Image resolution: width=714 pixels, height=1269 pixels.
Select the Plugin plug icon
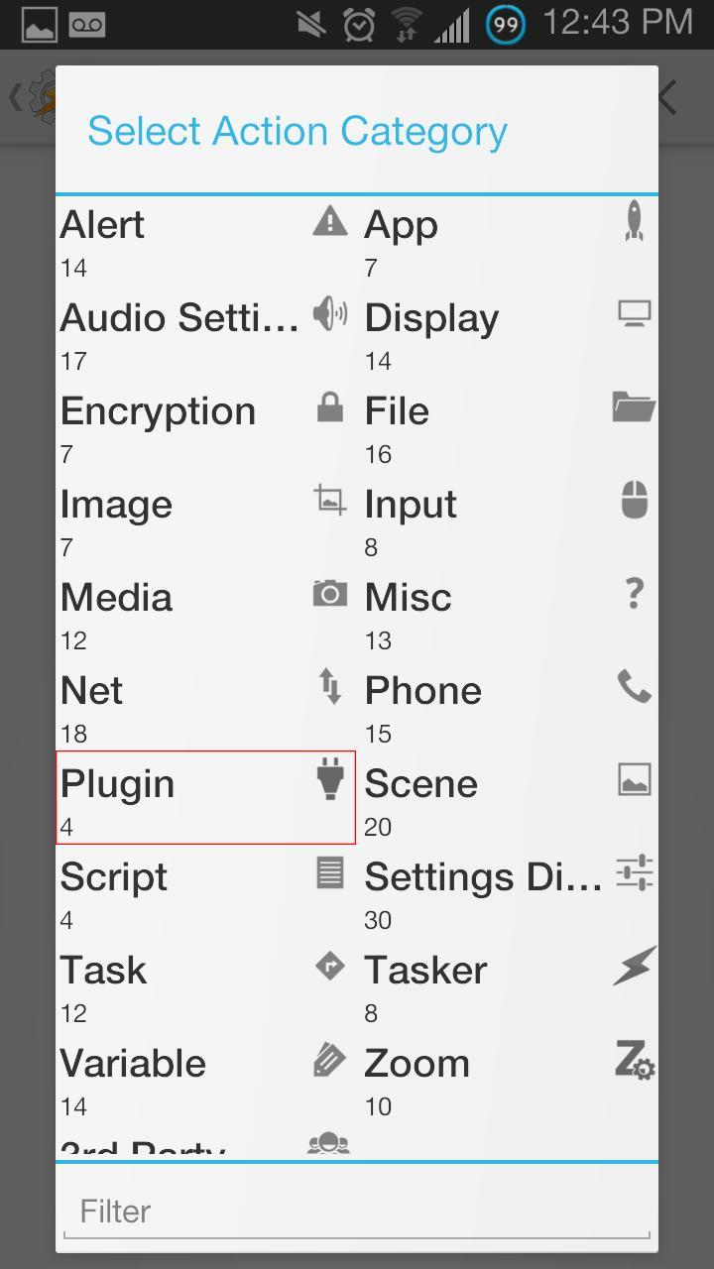[329, 780]
